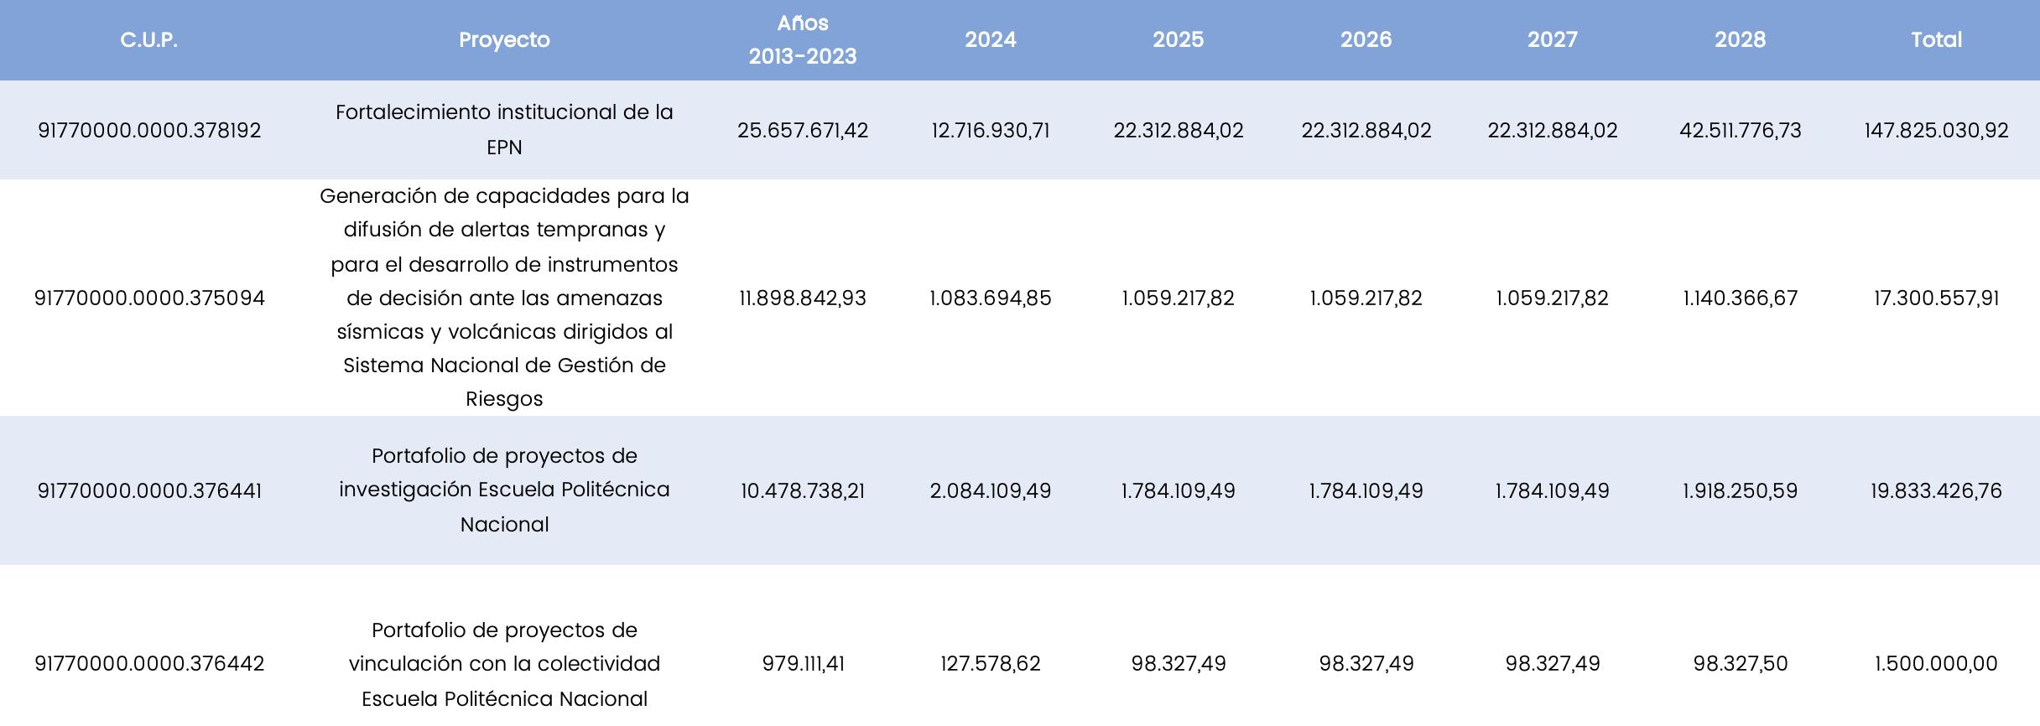The image size is (2040, 726).
Task: Select Fortalecimiento institucional de la EPN cell
Action: [x=504, y=130]
